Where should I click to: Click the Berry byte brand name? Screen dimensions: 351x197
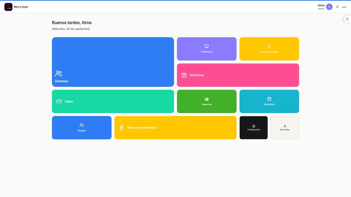[x=21, y=7]
